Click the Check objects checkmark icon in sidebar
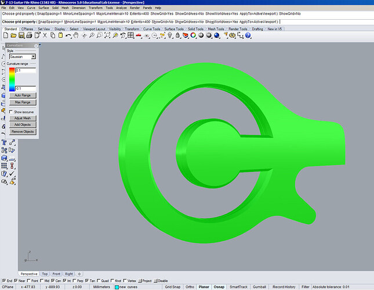Image resolution: width=374 pixels, height=290 pixels. coord(12,174)
